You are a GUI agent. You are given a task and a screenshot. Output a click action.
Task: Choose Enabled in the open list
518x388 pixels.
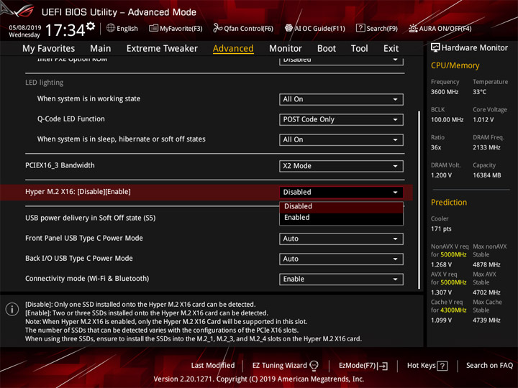click(x=341, y=218)
